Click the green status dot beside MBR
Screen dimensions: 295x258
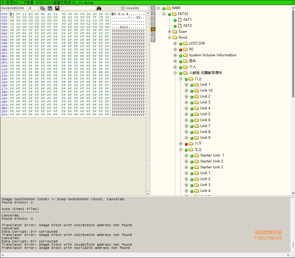(164, 9)
